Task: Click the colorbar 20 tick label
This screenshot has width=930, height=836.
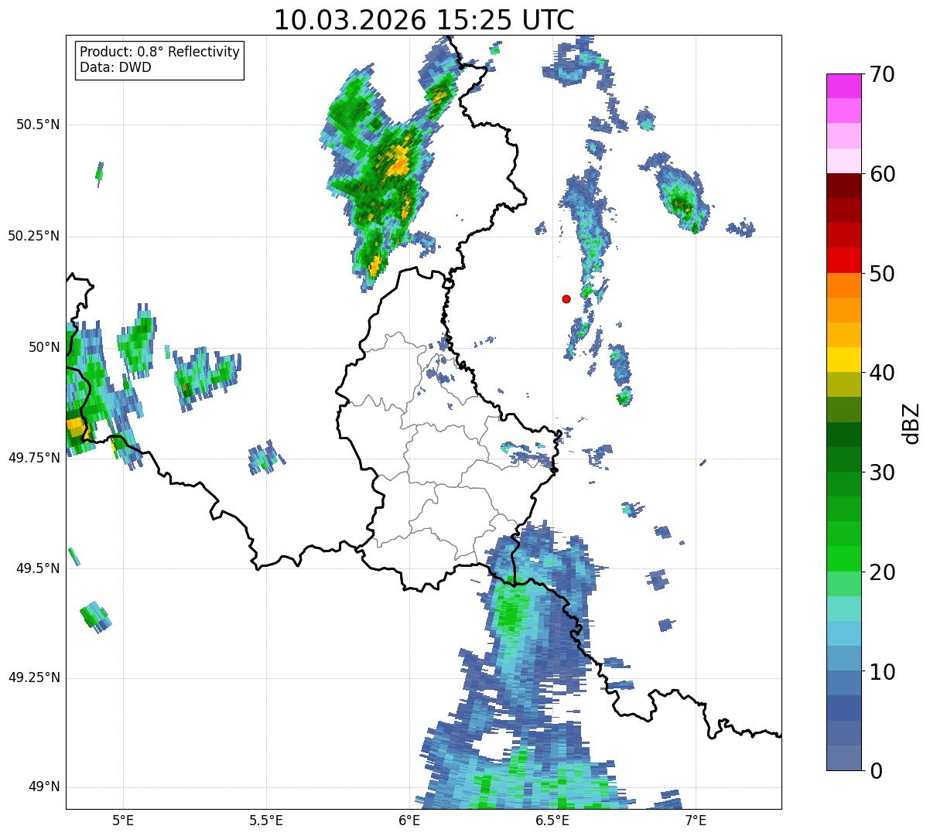Action: 882,572
